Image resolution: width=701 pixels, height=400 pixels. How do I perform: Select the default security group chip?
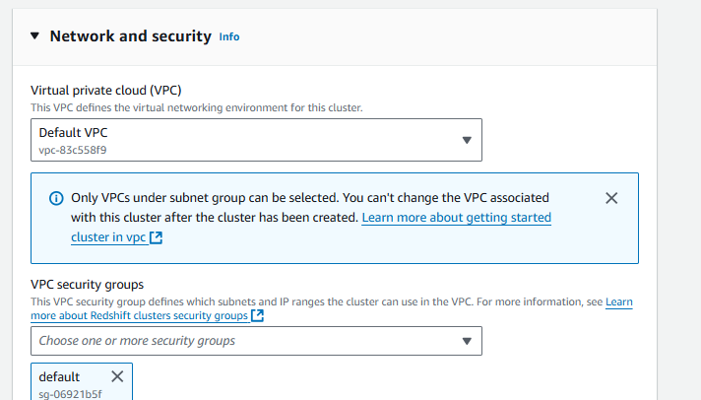pyautogui.click(x=59, y=377)
